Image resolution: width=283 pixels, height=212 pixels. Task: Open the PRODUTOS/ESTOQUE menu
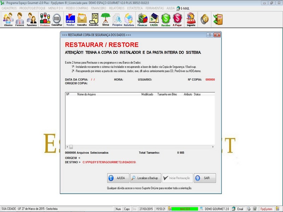pyautogui.click(x=32, y=8)
